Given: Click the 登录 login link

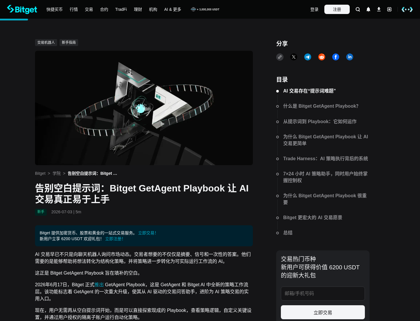Looking at the screenshot, I should (314, 9).
